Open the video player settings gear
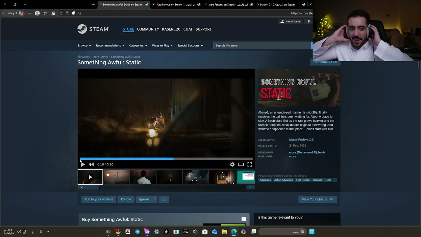This screenshot has height=237, width=421. pos(232,164)
